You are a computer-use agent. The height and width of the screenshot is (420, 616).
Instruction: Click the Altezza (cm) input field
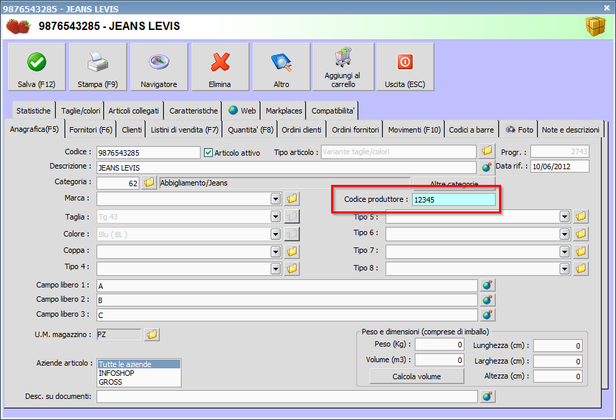tap(558, 377)
